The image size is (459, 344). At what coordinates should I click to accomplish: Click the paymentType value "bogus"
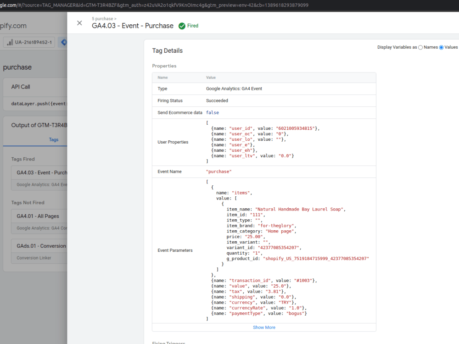click(295, 313)
